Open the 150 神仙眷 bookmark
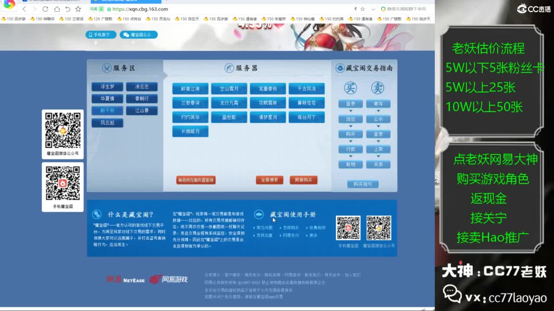554x311 pixels. (x=303, y=19)
